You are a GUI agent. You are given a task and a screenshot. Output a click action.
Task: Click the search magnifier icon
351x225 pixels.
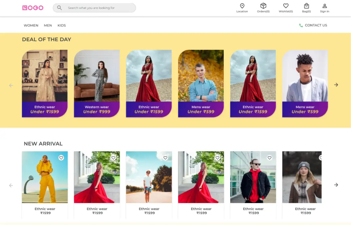[59, 8]
